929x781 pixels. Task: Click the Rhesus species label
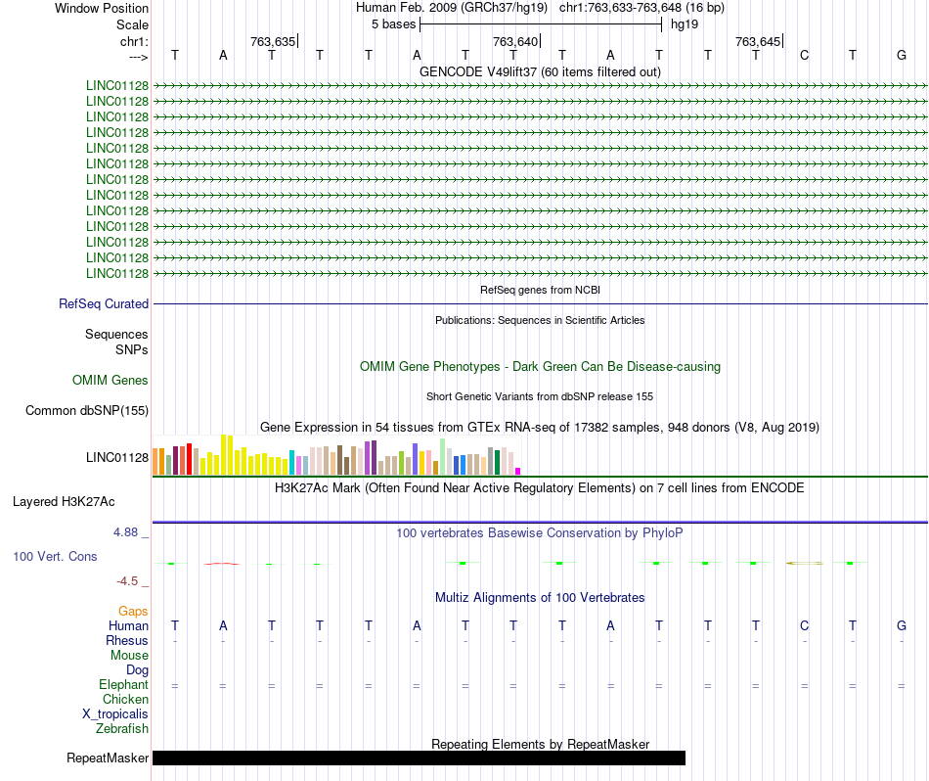pyautogui.click(x=127, y=640)
